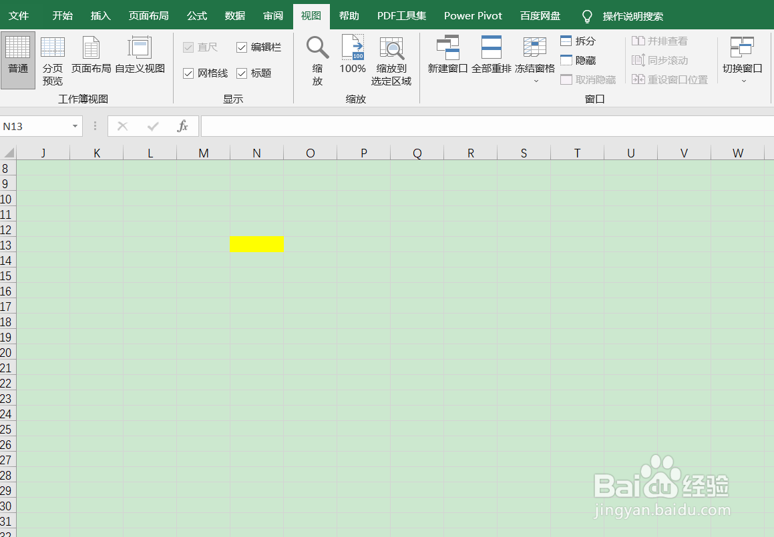The height and width of the screenshot is (537, 774).
Task: Toggle the Headings (标题) checkbox
Action: 241,73
